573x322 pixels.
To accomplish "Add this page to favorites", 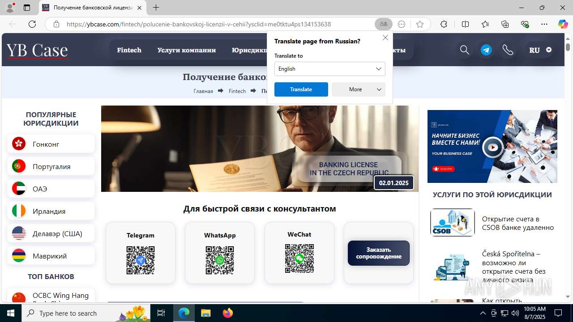I will click(420, 24).
